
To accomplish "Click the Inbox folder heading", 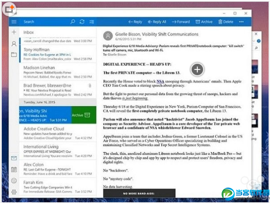I will [28, 32].
